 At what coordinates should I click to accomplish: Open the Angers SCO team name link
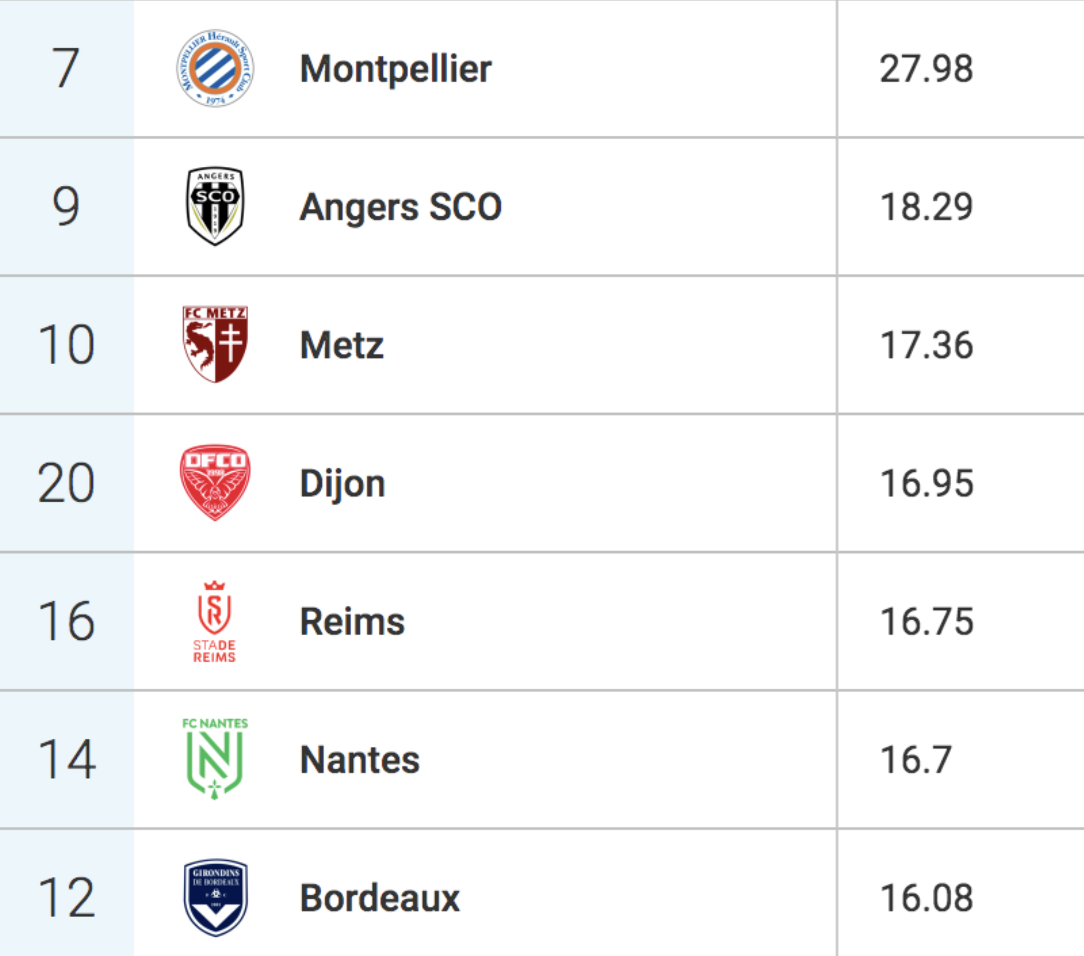[400, 207]
